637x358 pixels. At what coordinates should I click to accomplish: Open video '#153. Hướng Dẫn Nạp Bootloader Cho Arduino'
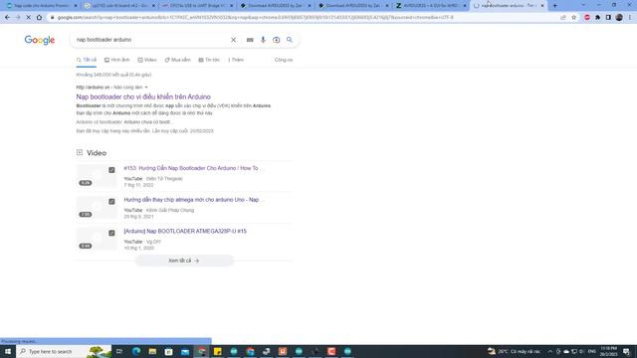tap(191, 168)
